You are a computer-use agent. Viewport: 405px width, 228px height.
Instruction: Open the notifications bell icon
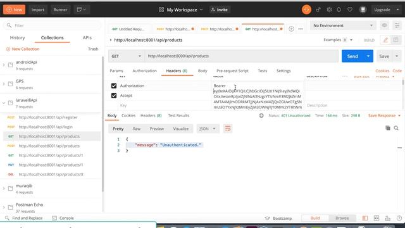(x=339, y=9)
